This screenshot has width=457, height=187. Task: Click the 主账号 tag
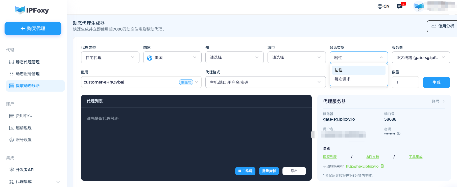tap(186, 82)
